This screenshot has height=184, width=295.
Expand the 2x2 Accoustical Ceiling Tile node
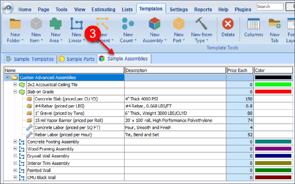click(x=15, y=84)
